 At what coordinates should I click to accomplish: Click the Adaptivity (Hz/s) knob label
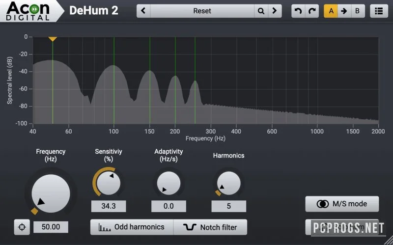pos(168,155)
